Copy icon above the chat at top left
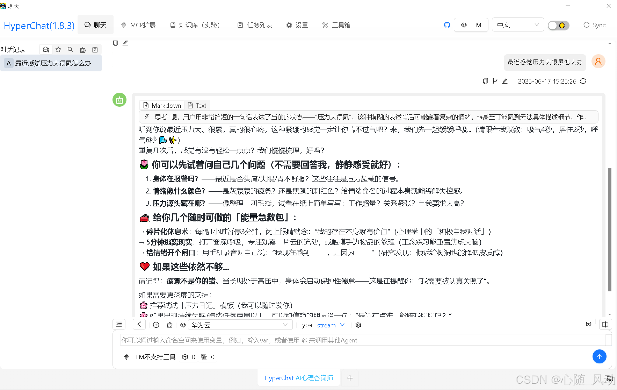The height and width of the screenshot is (390, 617). coord(116,43)
